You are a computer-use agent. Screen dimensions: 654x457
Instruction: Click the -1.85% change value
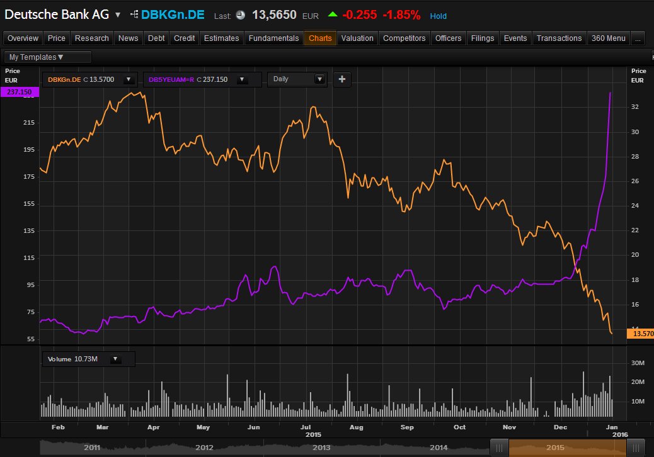[401, 15]
